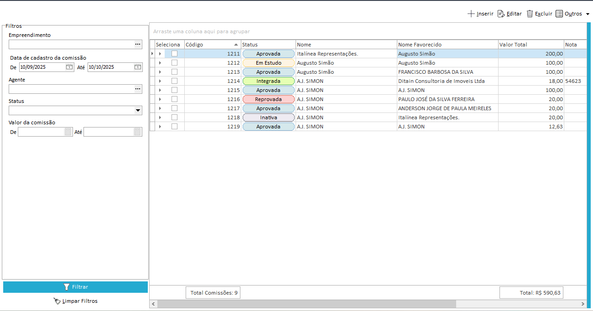Click the Editar pencil icon

(x=501, y=14)
